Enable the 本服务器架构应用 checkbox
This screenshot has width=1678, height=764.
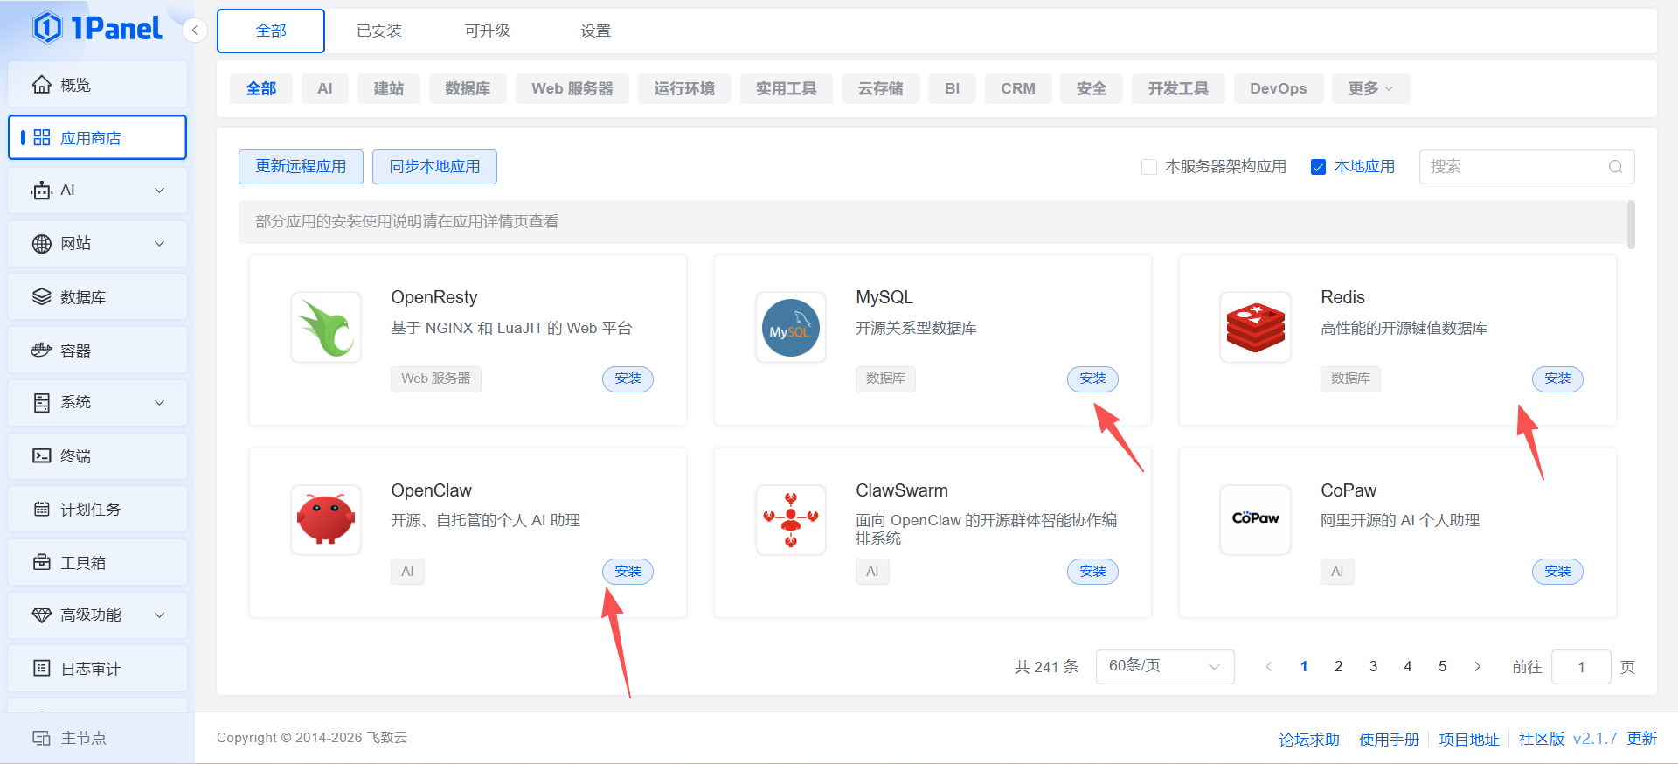coord(1149,167)
